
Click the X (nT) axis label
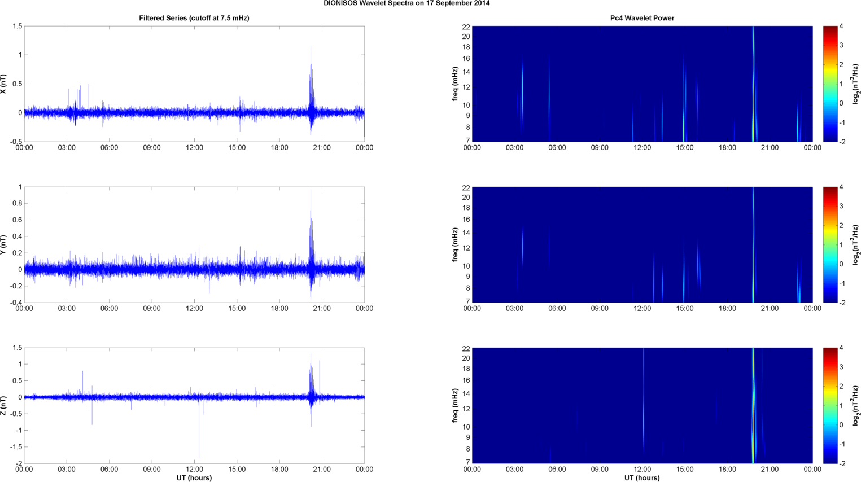point(3,84)
